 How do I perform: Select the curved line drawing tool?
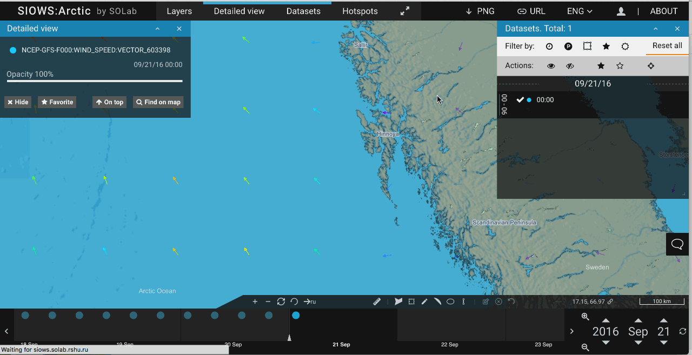pyautogui.click(x=437, y=302)
